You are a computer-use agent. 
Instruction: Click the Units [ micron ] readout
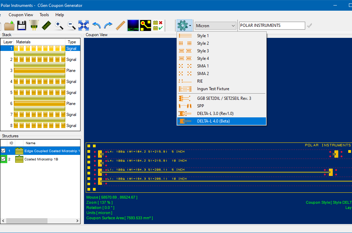tap(99, 213)
